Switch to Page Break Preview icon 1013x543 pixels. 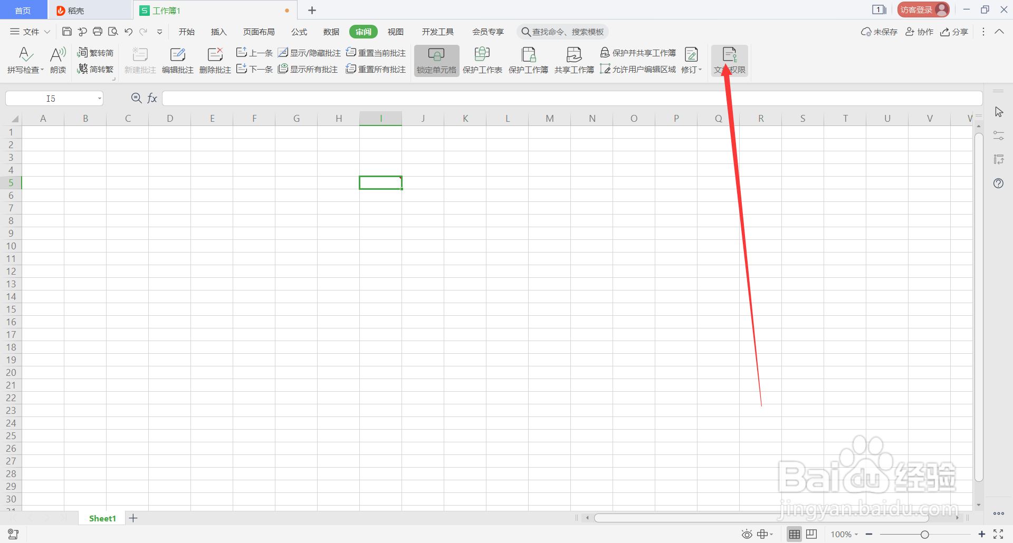point(811,534)
